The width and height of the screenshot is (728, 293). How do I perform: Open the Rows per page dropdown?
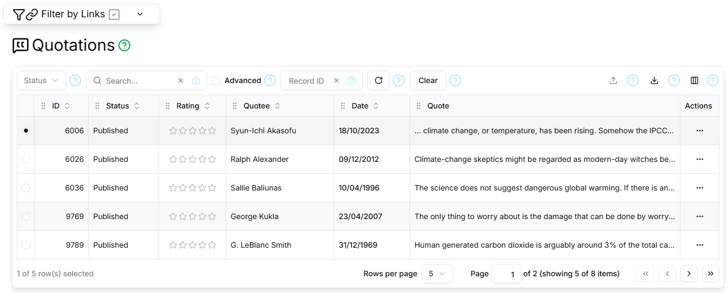click(x=437, y=274)
